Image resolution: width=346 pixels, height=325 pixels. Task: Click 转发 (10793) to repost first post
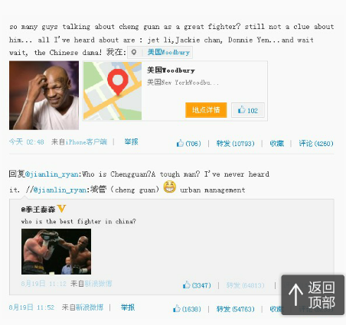235,144
